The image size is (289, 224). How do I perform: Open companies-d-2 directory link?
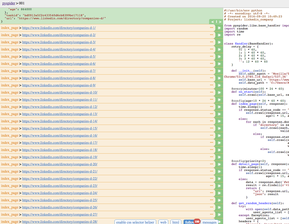[59, 35]
